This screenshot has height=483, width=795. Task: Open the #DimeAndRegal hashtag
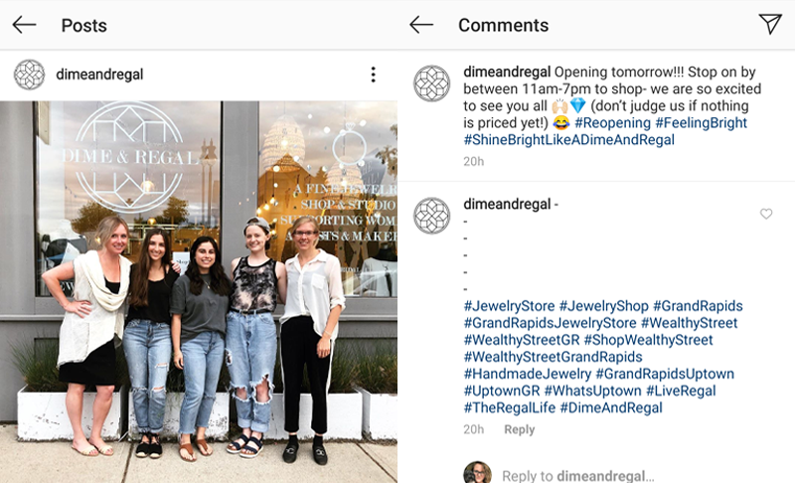[x=611, y=408]
